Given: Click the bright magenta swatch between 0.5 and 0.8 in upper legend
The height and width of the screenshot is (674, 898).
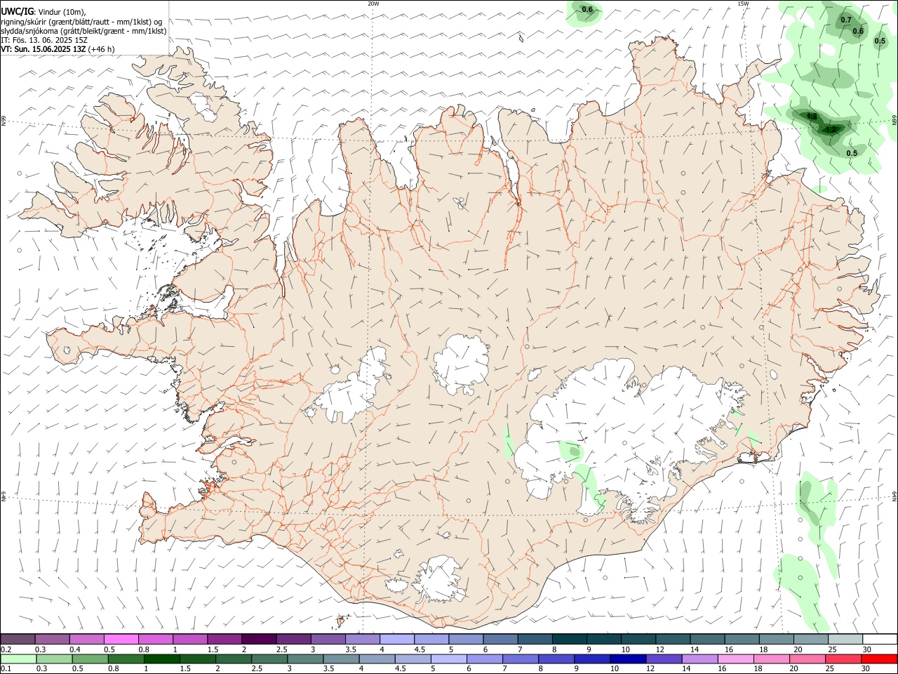Looking at the screenshot, I should pos(121,639).
